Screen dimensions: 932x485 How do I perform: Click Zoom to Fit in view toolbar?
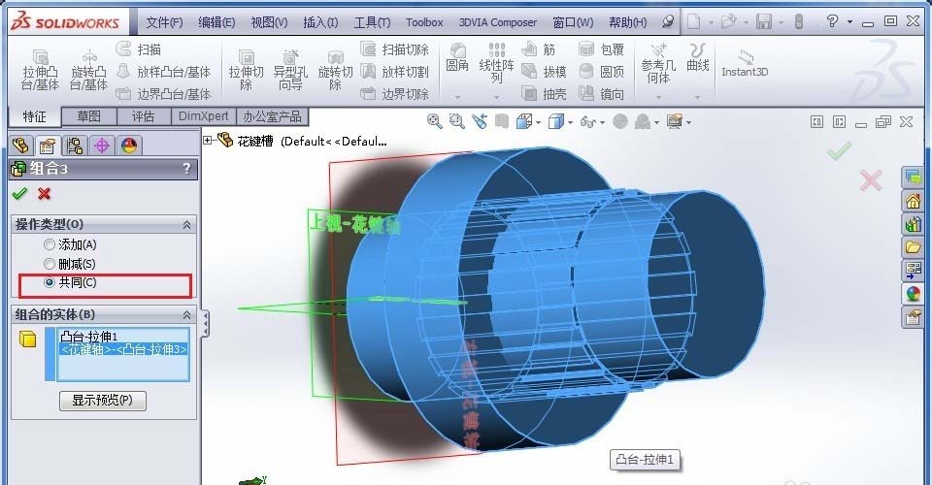[x=435, y=121]
